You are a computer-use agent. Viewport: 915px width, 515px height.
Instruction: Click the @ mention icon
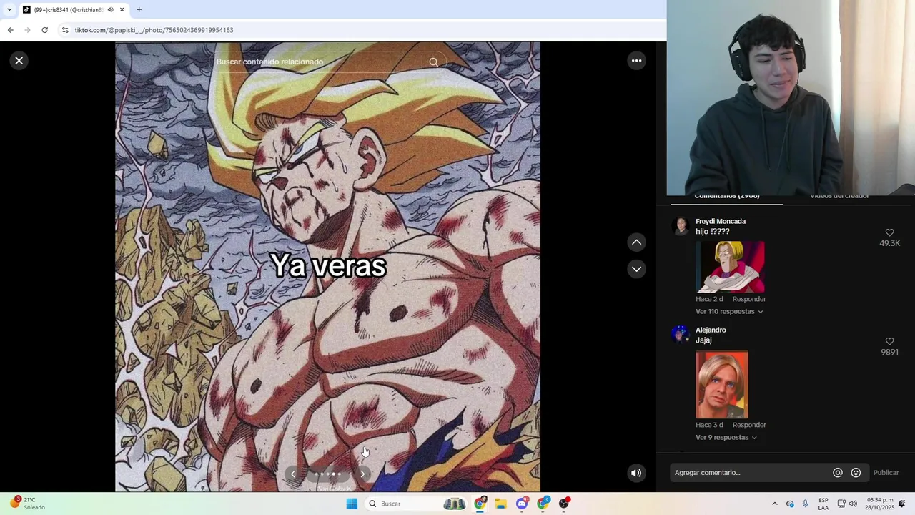(838, 473)
